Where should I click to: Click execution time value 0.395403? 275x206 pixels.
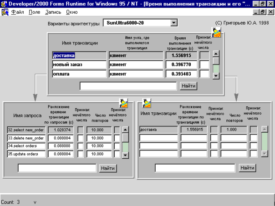click(x=181, y=74)
